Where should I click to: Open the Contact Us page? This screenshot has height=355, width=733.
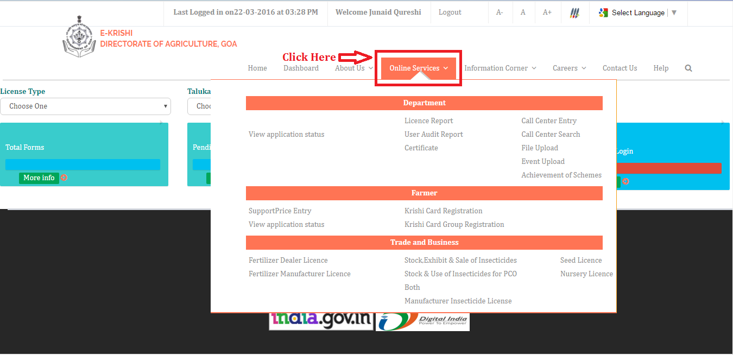(x=620, y=68)
